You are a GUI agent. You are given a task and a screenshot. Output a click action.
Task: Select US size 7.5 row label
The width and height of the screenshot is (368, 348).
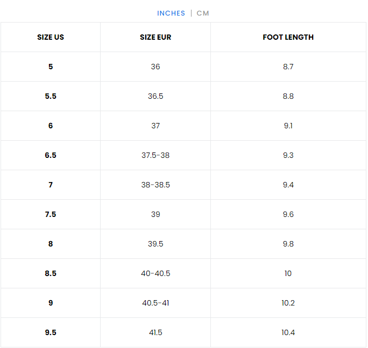51,214
